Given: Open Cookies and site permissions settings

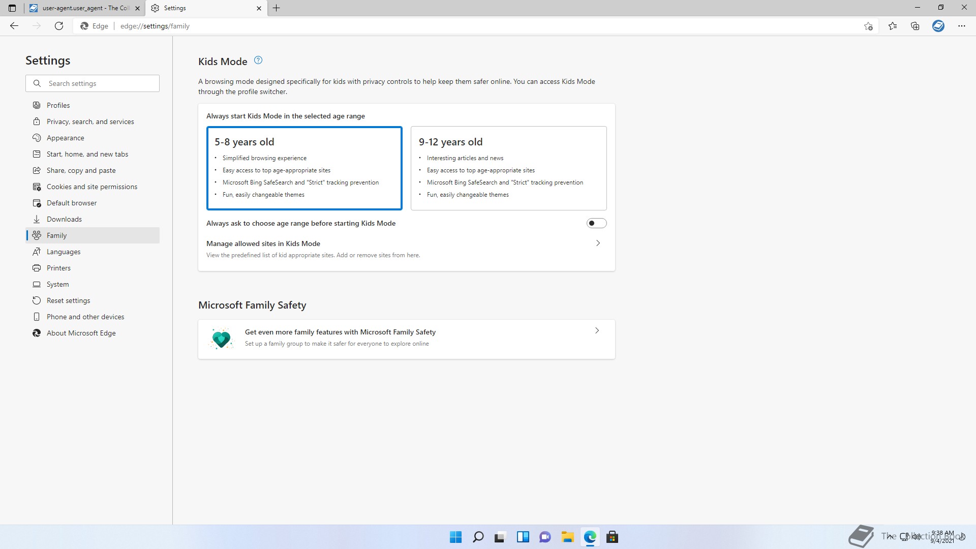Looking at the screenshot, I should (93, 187).
